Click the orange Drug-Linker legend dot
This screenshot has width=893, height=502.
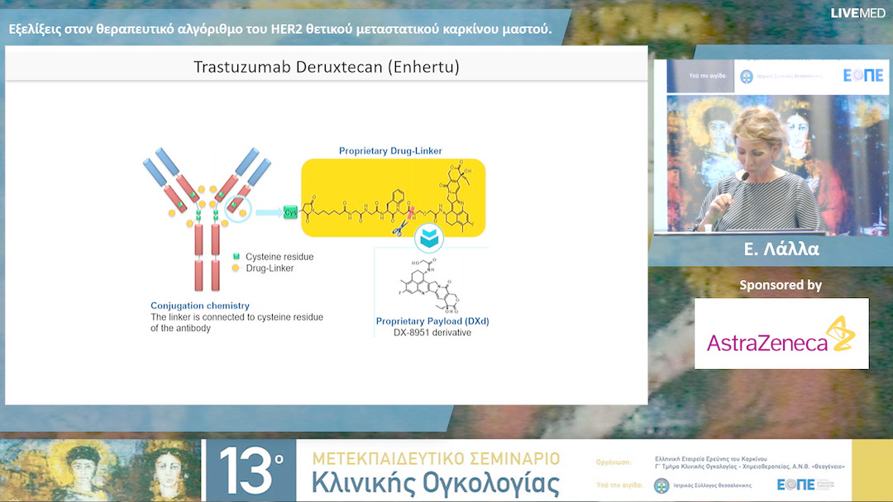(236, 268)
